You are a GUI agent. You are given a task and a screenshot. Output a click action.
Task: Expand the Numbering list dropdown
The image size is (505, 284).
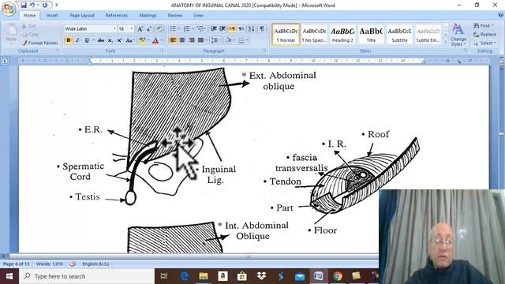point(193,29)
